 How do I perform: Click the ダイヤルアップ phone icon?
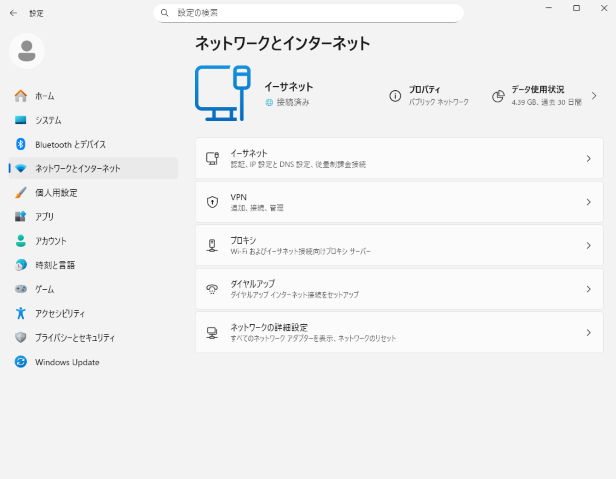212,289
